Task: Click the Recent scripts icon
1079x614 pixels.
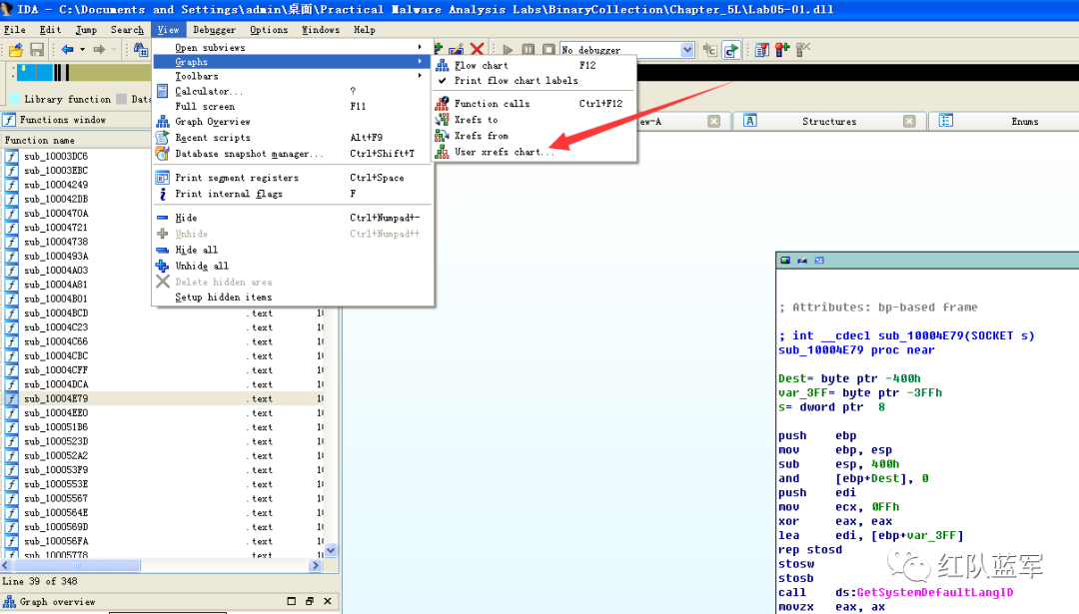Action: [x=163, y=138]
